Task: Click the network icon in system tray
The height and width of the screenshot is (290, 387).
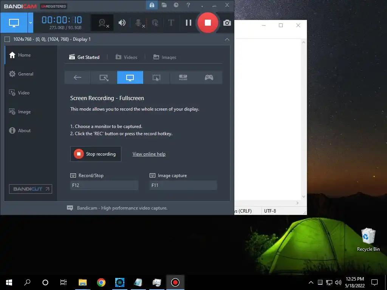Action: pyautogui.click(x=329, y=282)
